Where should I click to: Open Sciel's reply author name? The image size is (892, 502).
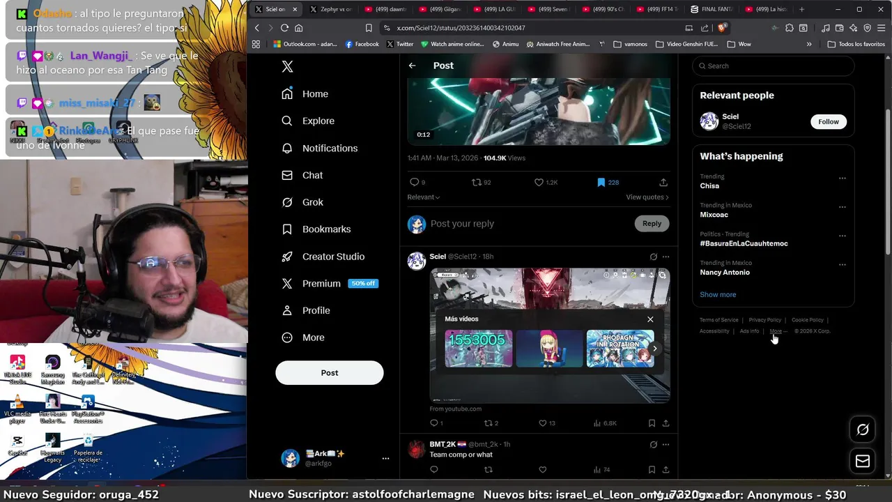[x=438, y=257]
